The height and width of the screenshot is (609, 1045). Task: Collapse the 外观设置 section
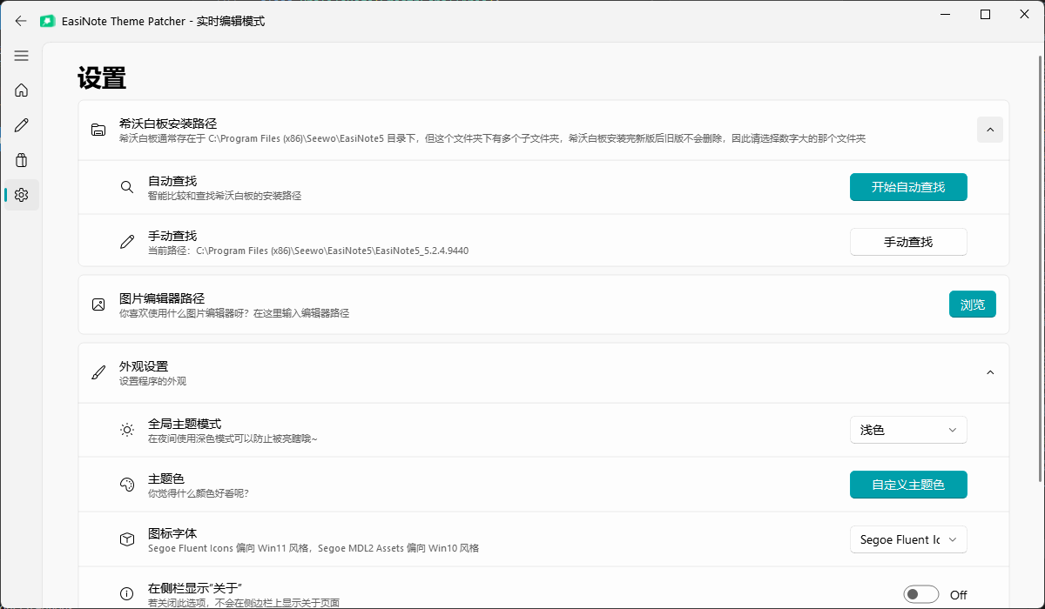point(989,372)
